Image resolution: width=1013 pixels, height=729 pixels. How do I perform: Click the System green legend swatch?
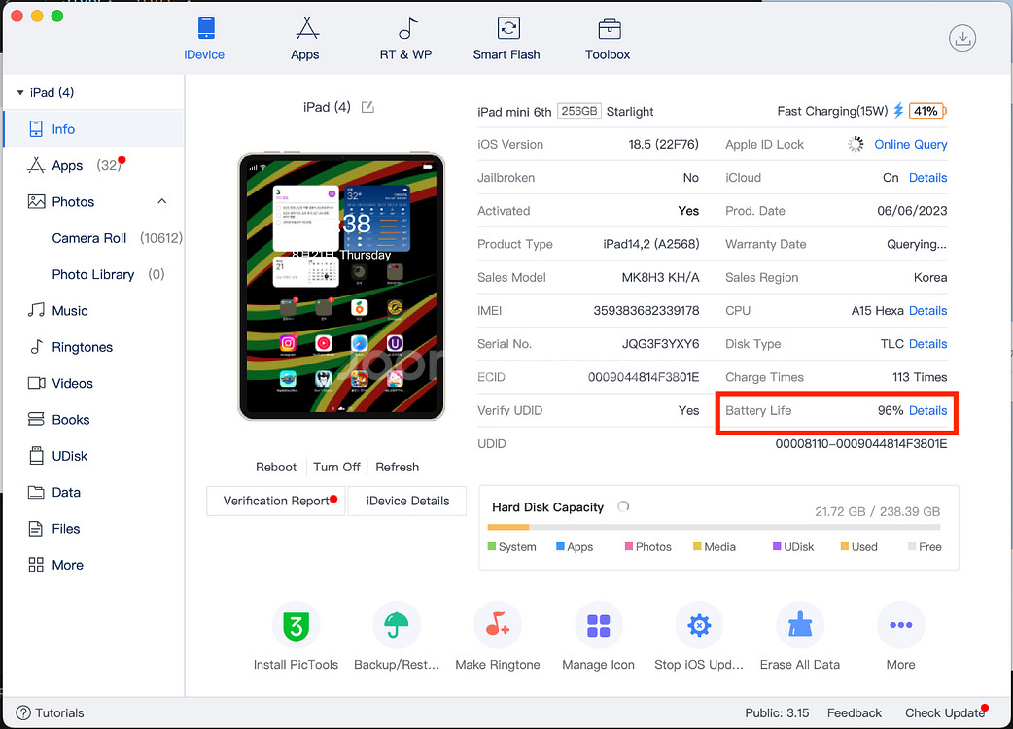(492, 547)
